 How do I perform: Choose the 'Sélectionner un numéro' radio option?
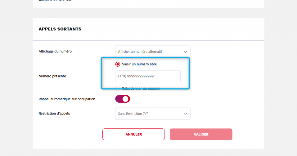click(x=118, y=88)
